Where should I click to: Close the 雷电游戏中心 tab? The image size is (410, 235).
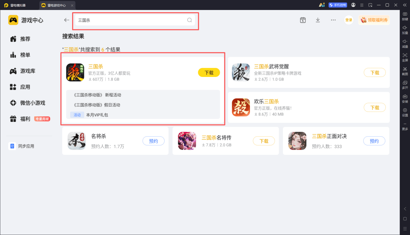coord(72,5)
